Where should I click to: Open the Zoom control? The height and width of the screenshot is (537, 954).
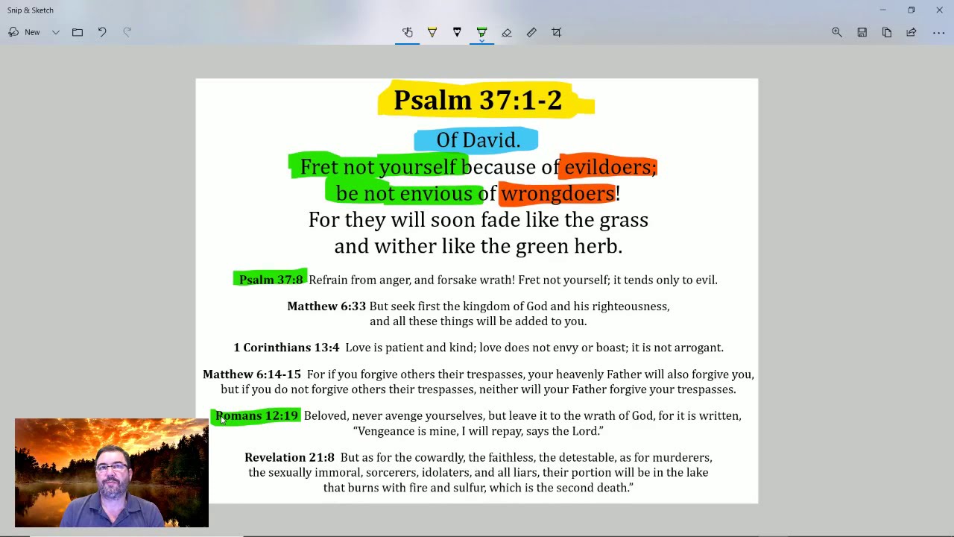pos(837,32)
